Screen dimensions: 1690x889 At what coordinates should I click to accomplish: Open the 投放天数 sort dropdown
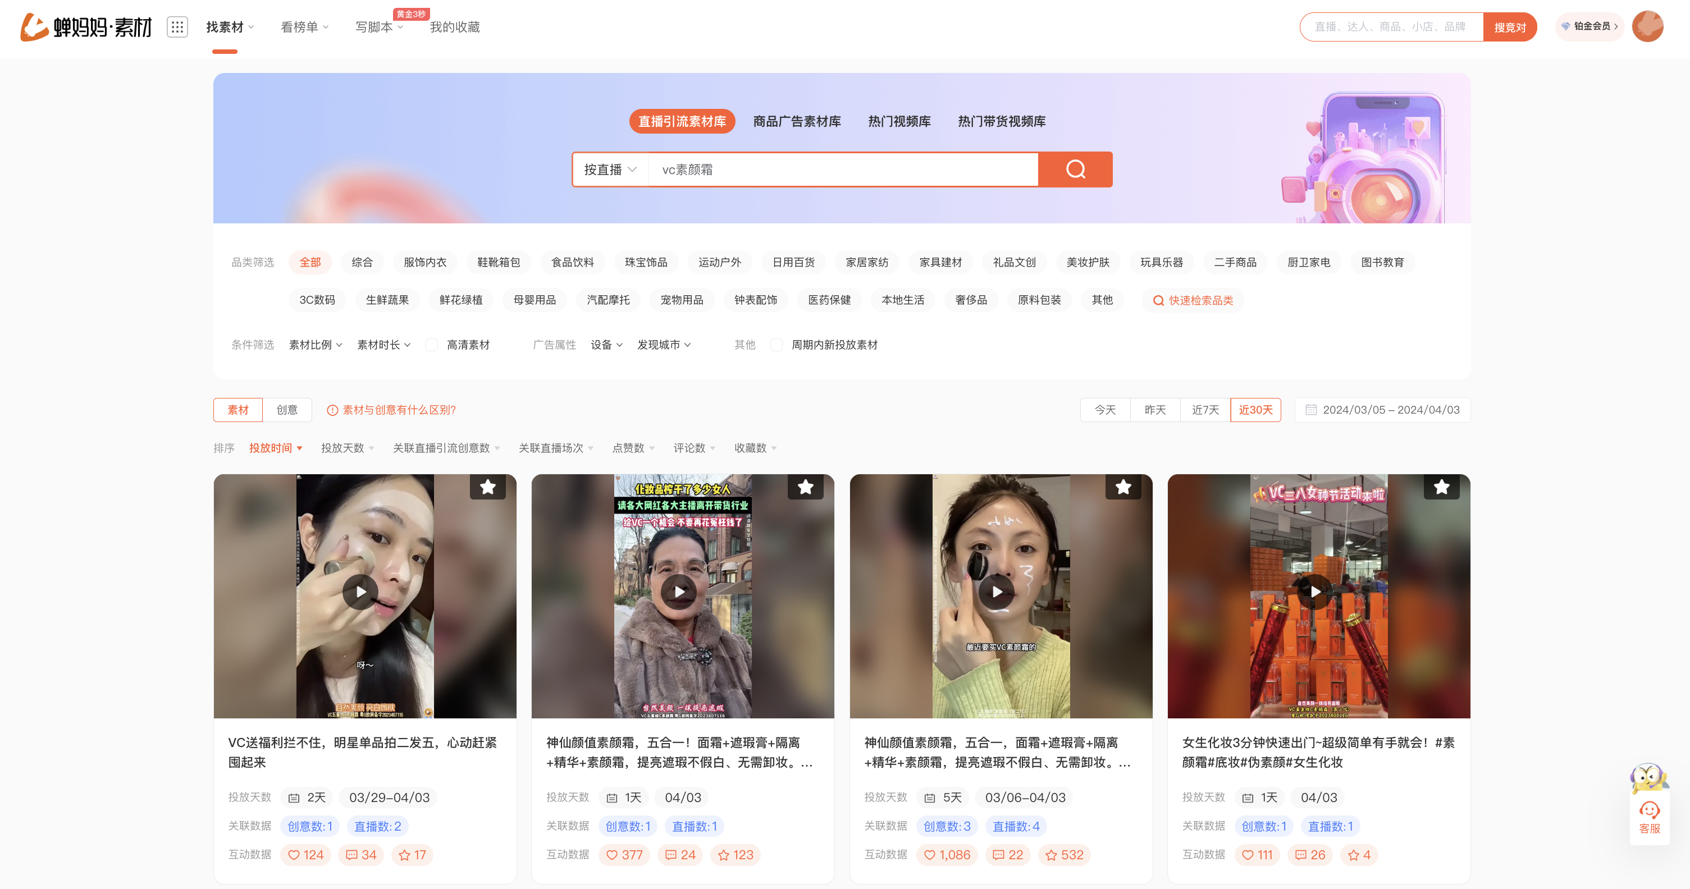coord(347,448)
